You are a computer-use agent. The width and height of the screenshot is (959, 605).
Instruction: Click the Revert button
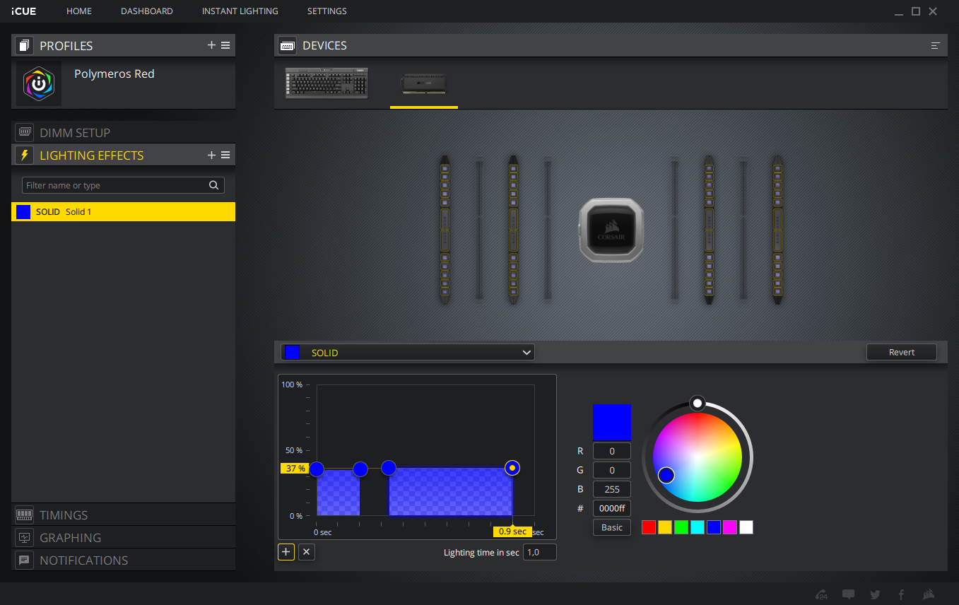point(901,352)
